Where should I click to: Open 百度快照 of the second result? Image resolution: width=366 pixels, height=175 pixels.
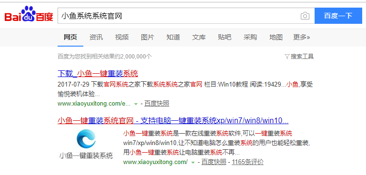click(214, 162)
